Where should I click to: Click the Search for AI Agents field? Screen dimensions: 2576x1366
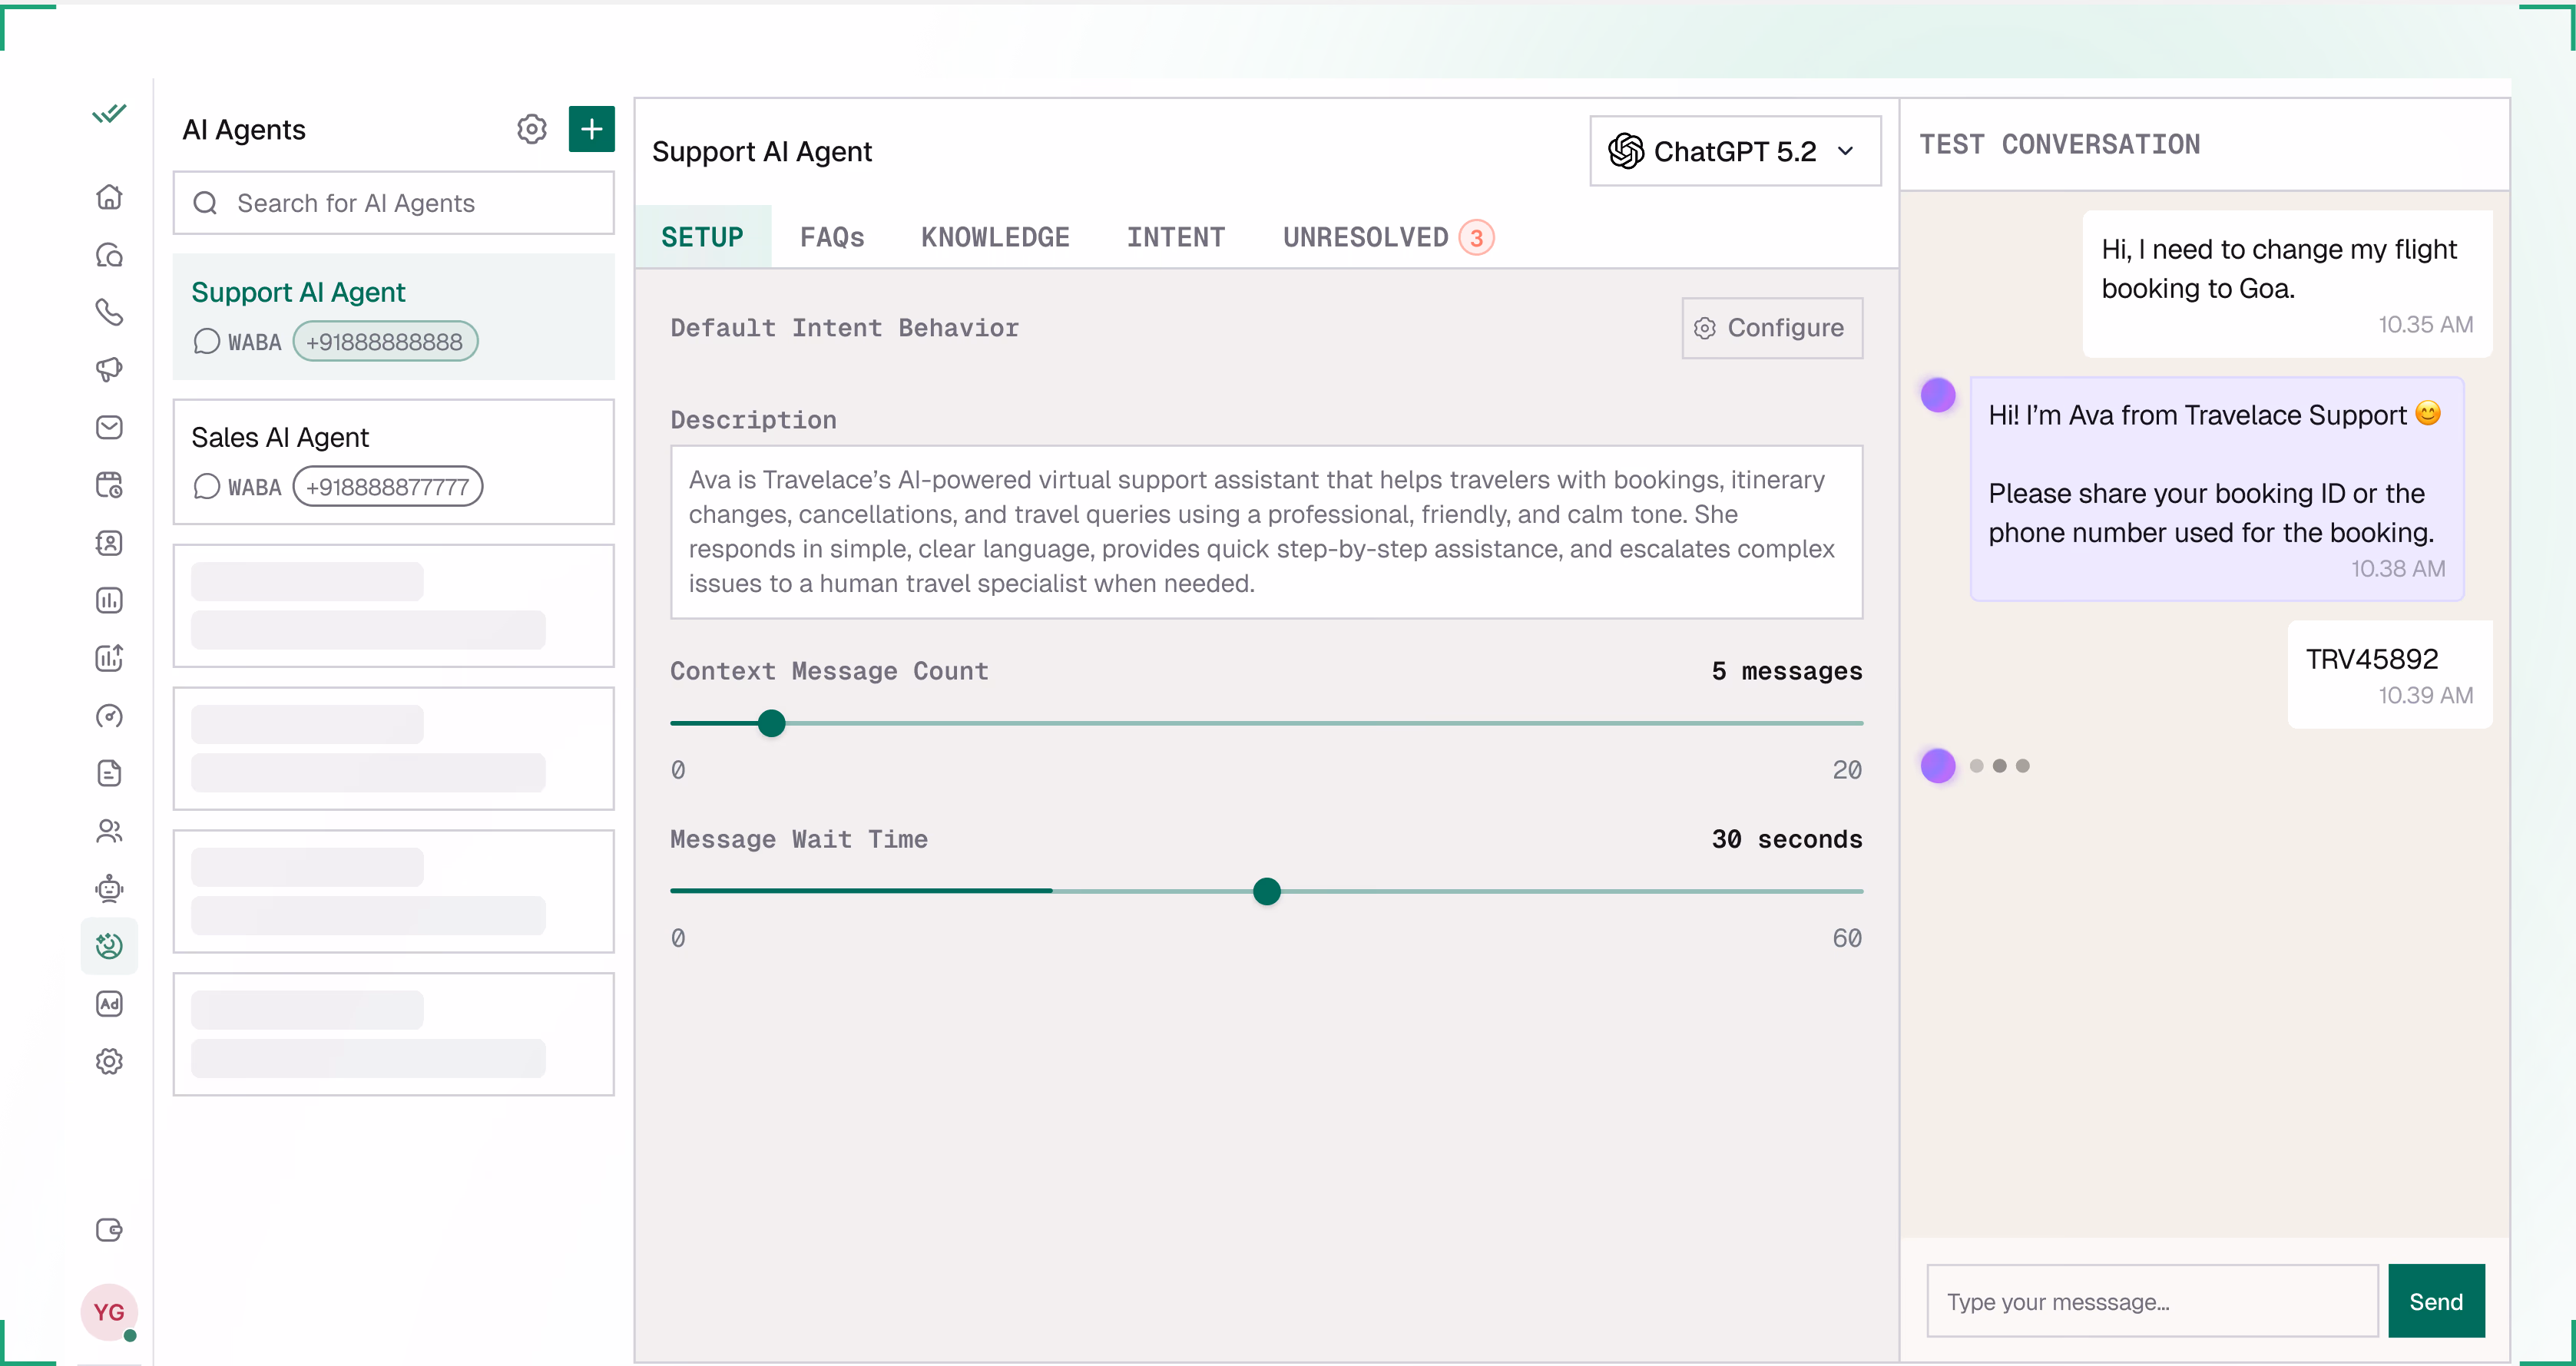point(393,203)
